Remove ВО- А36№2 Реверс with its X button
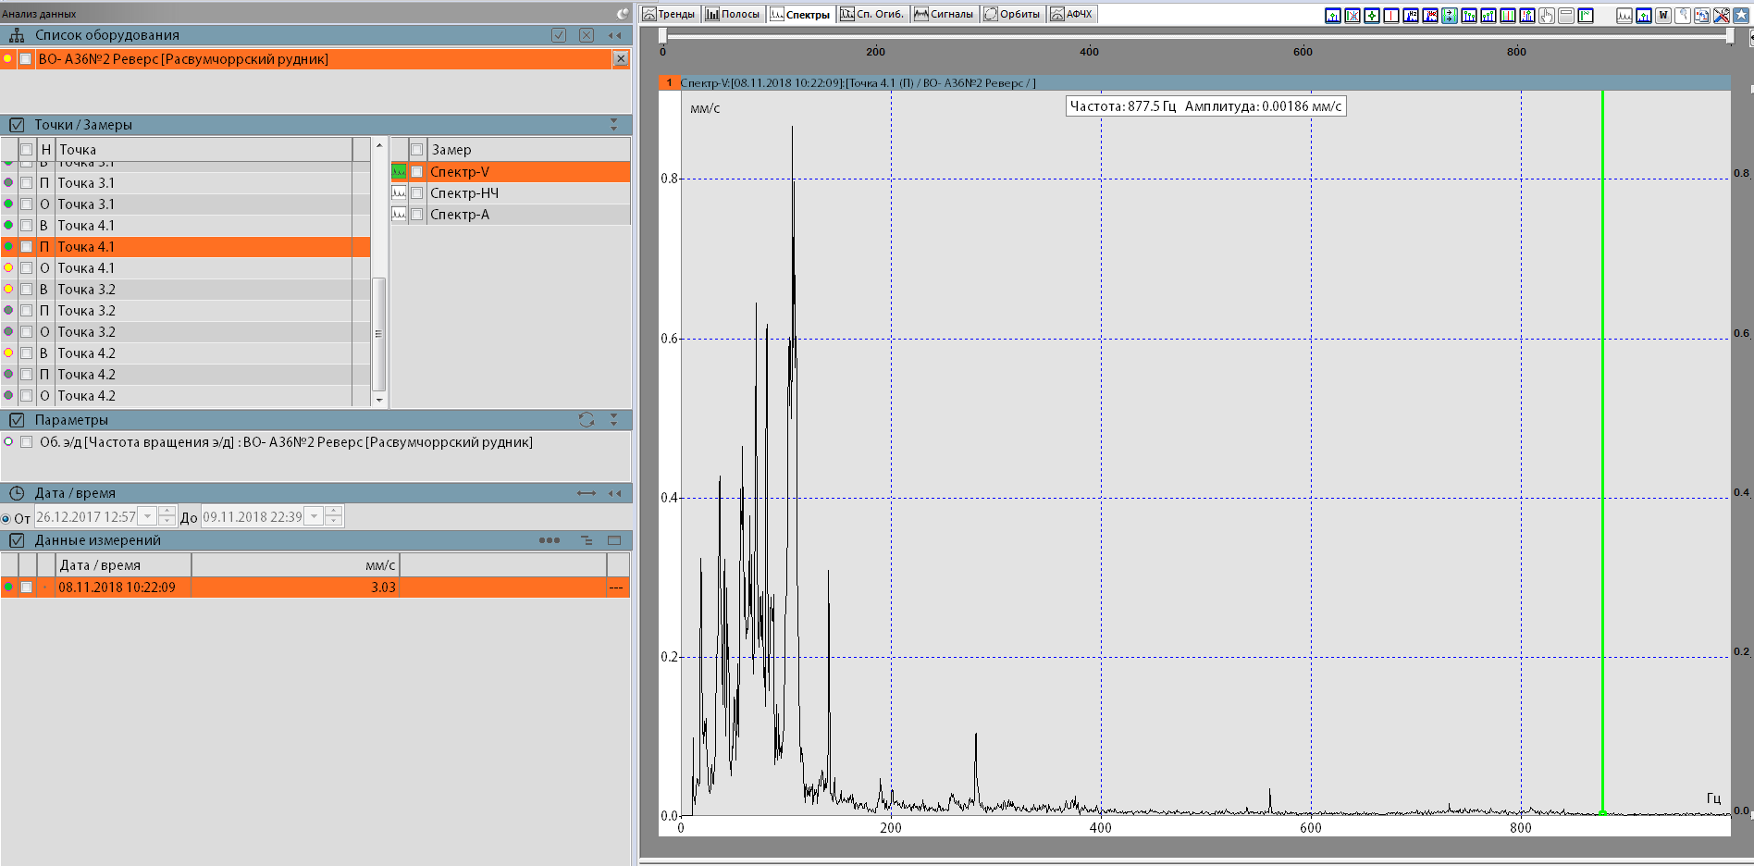Image resolution: width=1754 pixels, height=866 pixels. pos(621,58)
